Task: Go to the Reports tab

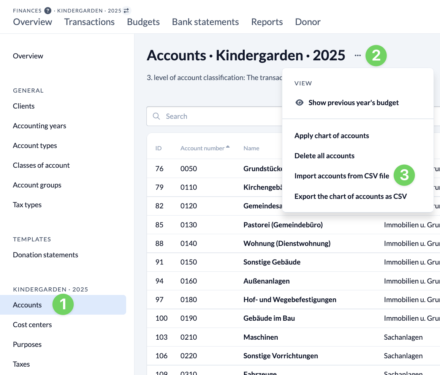Action: 267,22
